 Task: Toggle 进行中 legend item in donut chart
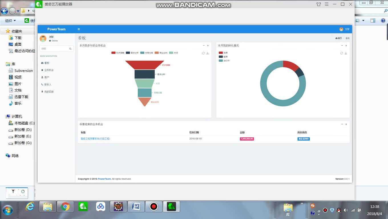[224, 60]
